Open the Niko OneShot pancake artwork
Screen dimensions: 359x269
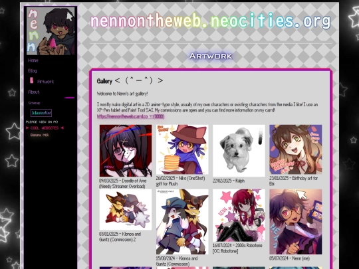pyautogui.click(x=182, y=149)
